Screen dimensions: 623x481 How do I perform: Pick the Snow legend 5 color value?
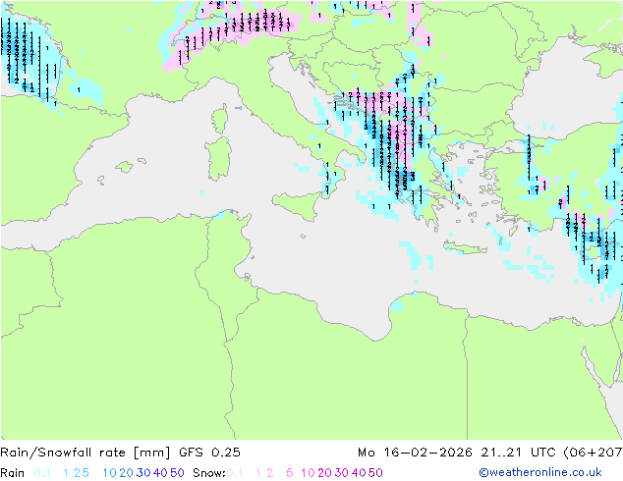click(289, 473)
